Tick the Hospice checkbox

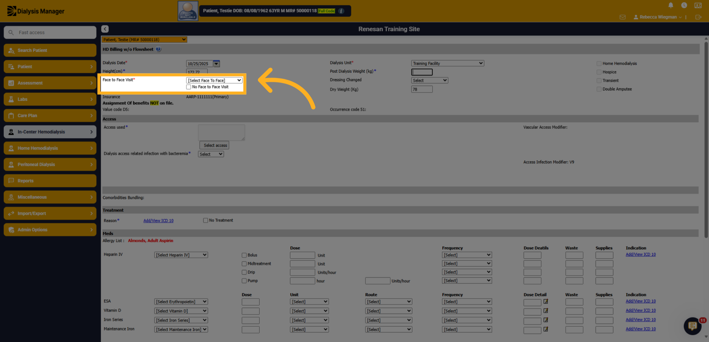click(599, 72)
